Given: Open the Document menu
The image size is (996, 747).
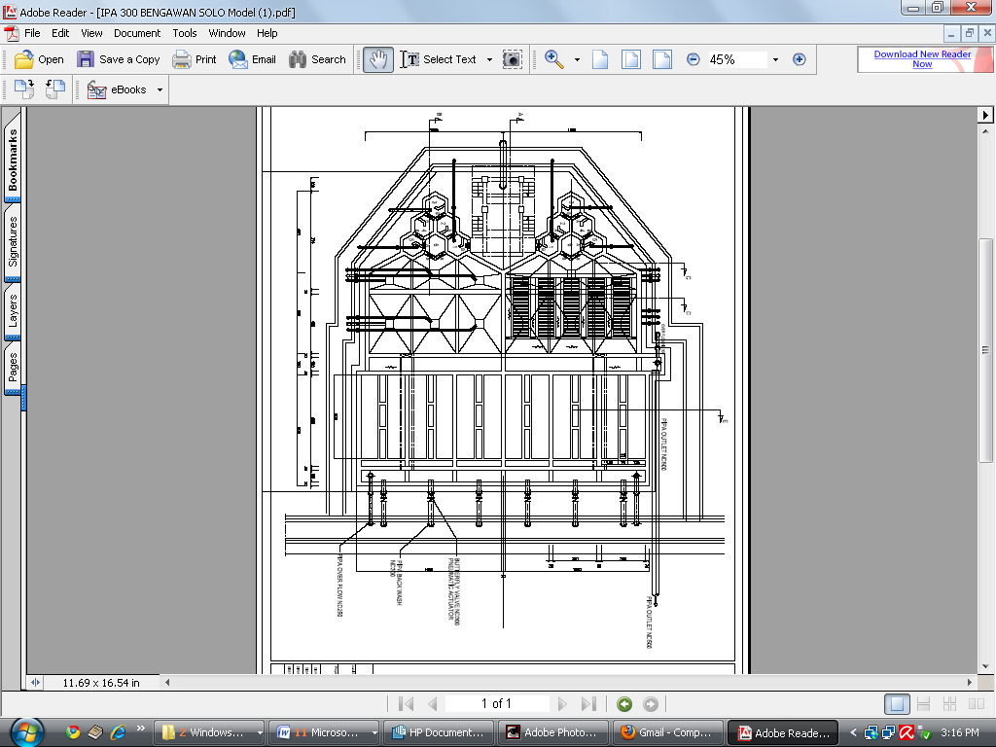Looking at the screenshot, I should click(137, 33).
